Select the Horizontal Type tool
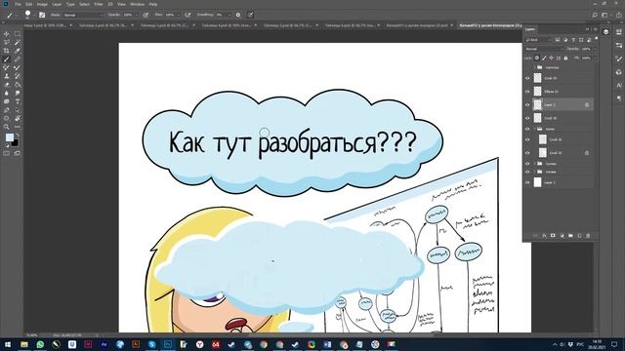This screenshot has width=625, height=351. click(18, 101)
